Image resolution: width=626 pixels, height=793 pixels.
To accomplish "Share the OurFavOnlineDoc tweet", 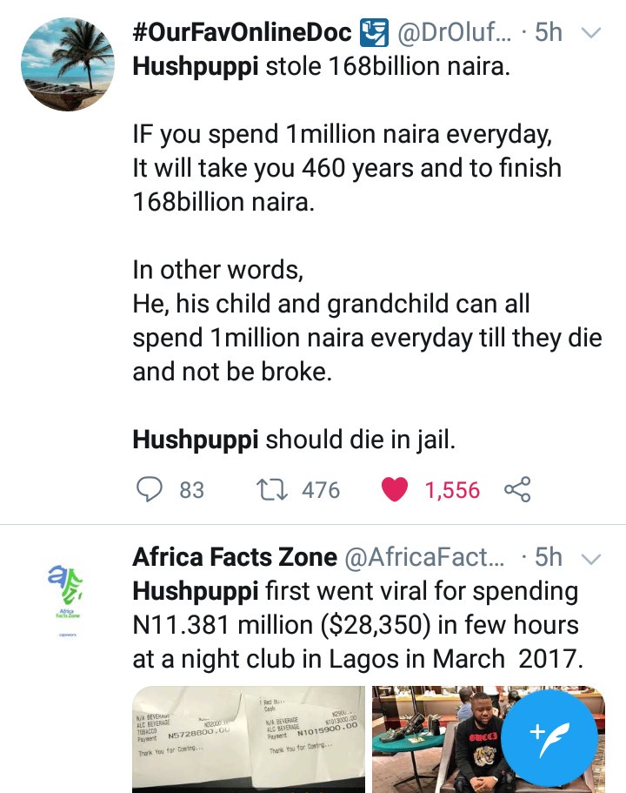I will (x=517, y=490).
